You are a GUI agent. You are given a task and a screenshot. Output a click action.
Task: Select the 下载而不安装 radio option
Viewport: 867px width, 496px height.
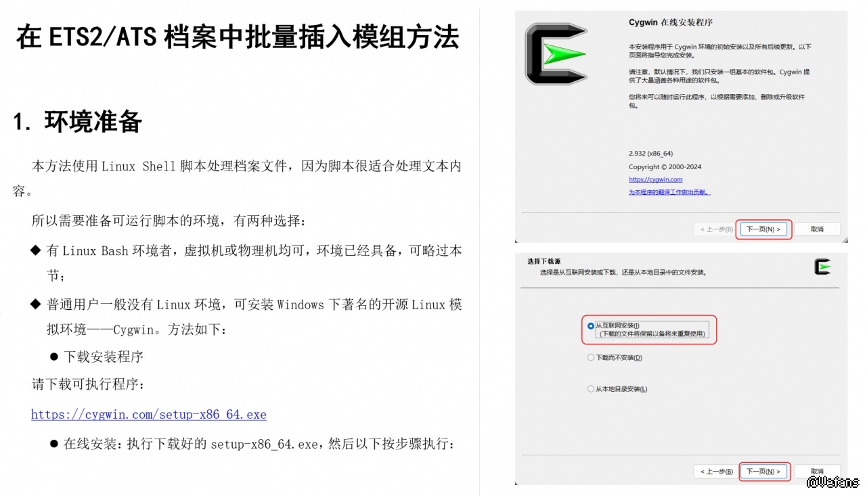pyautogui.click(x=591, y=357)
